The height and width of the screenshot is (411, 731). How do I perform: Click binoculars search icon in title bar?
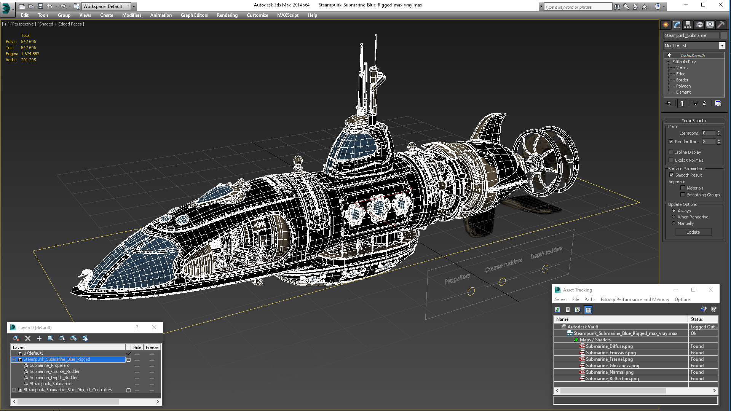(x=617, y=6)
